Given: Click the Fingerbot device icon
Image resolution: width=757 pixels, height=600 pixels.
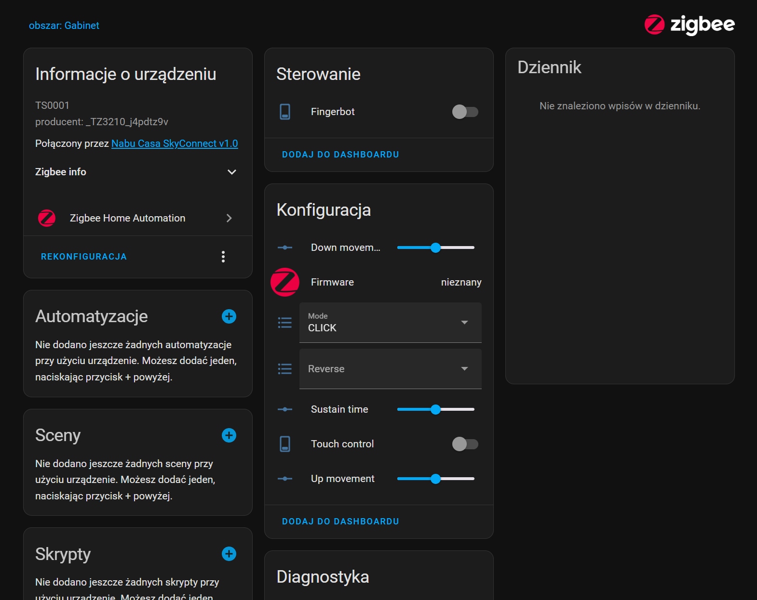Looking at the screenshot, I should [x=285, y=112].
